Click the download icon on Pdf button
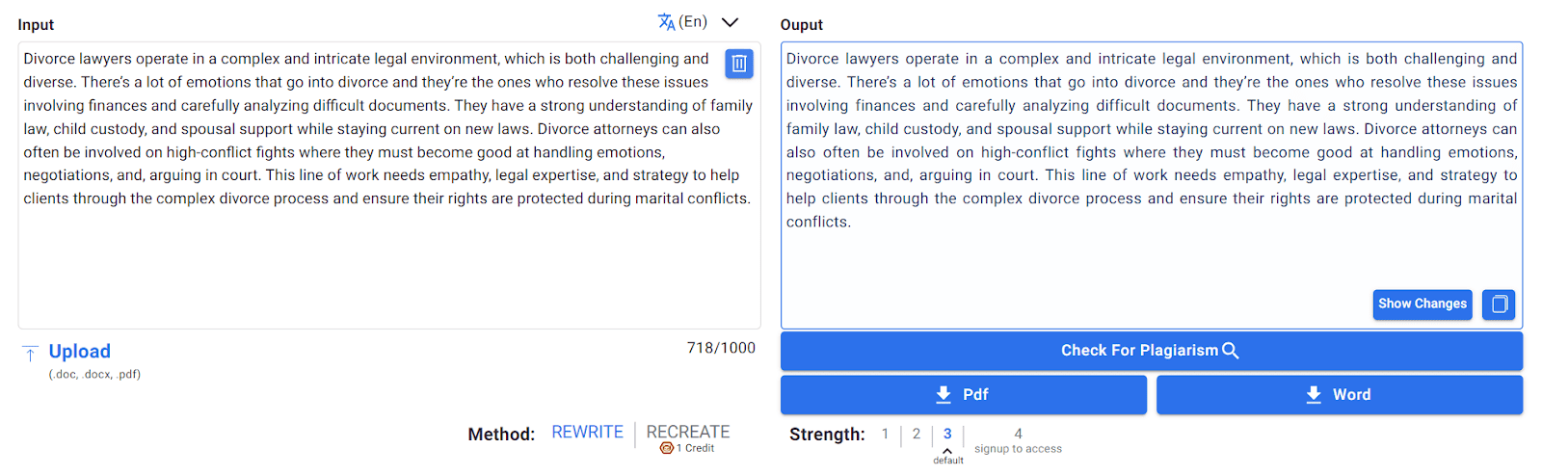The image size is (1542, 475). (944, 395)
